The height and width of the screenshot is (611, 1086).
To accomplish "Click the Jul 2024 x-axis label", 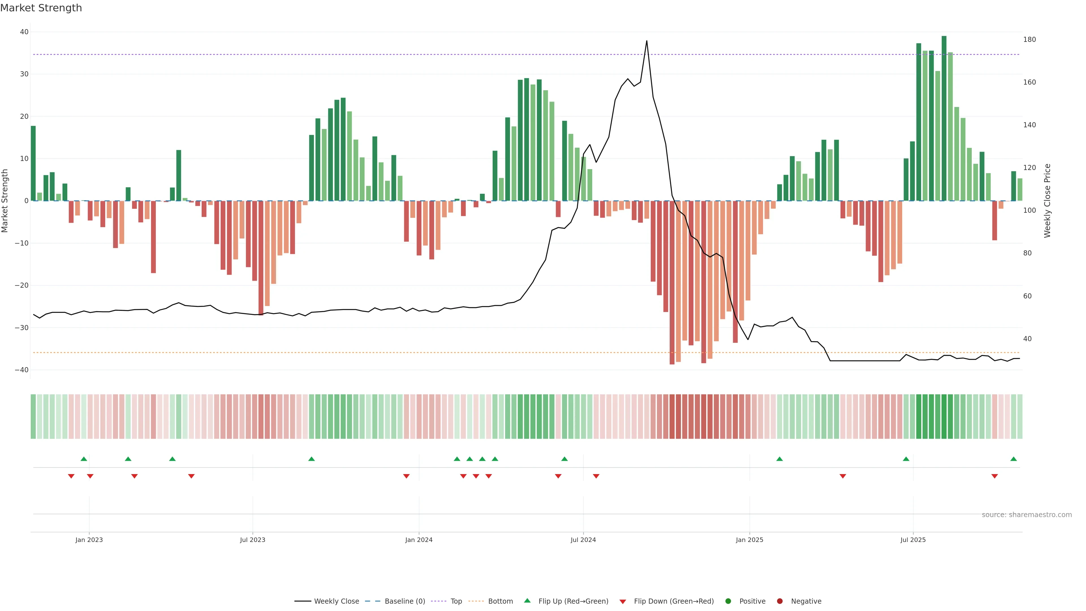I will (x=583, y=540).
